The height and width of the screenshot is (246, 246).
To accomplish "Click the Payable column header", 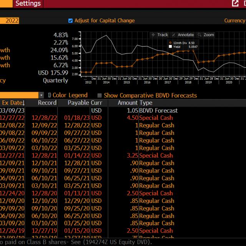I will 78,103.
